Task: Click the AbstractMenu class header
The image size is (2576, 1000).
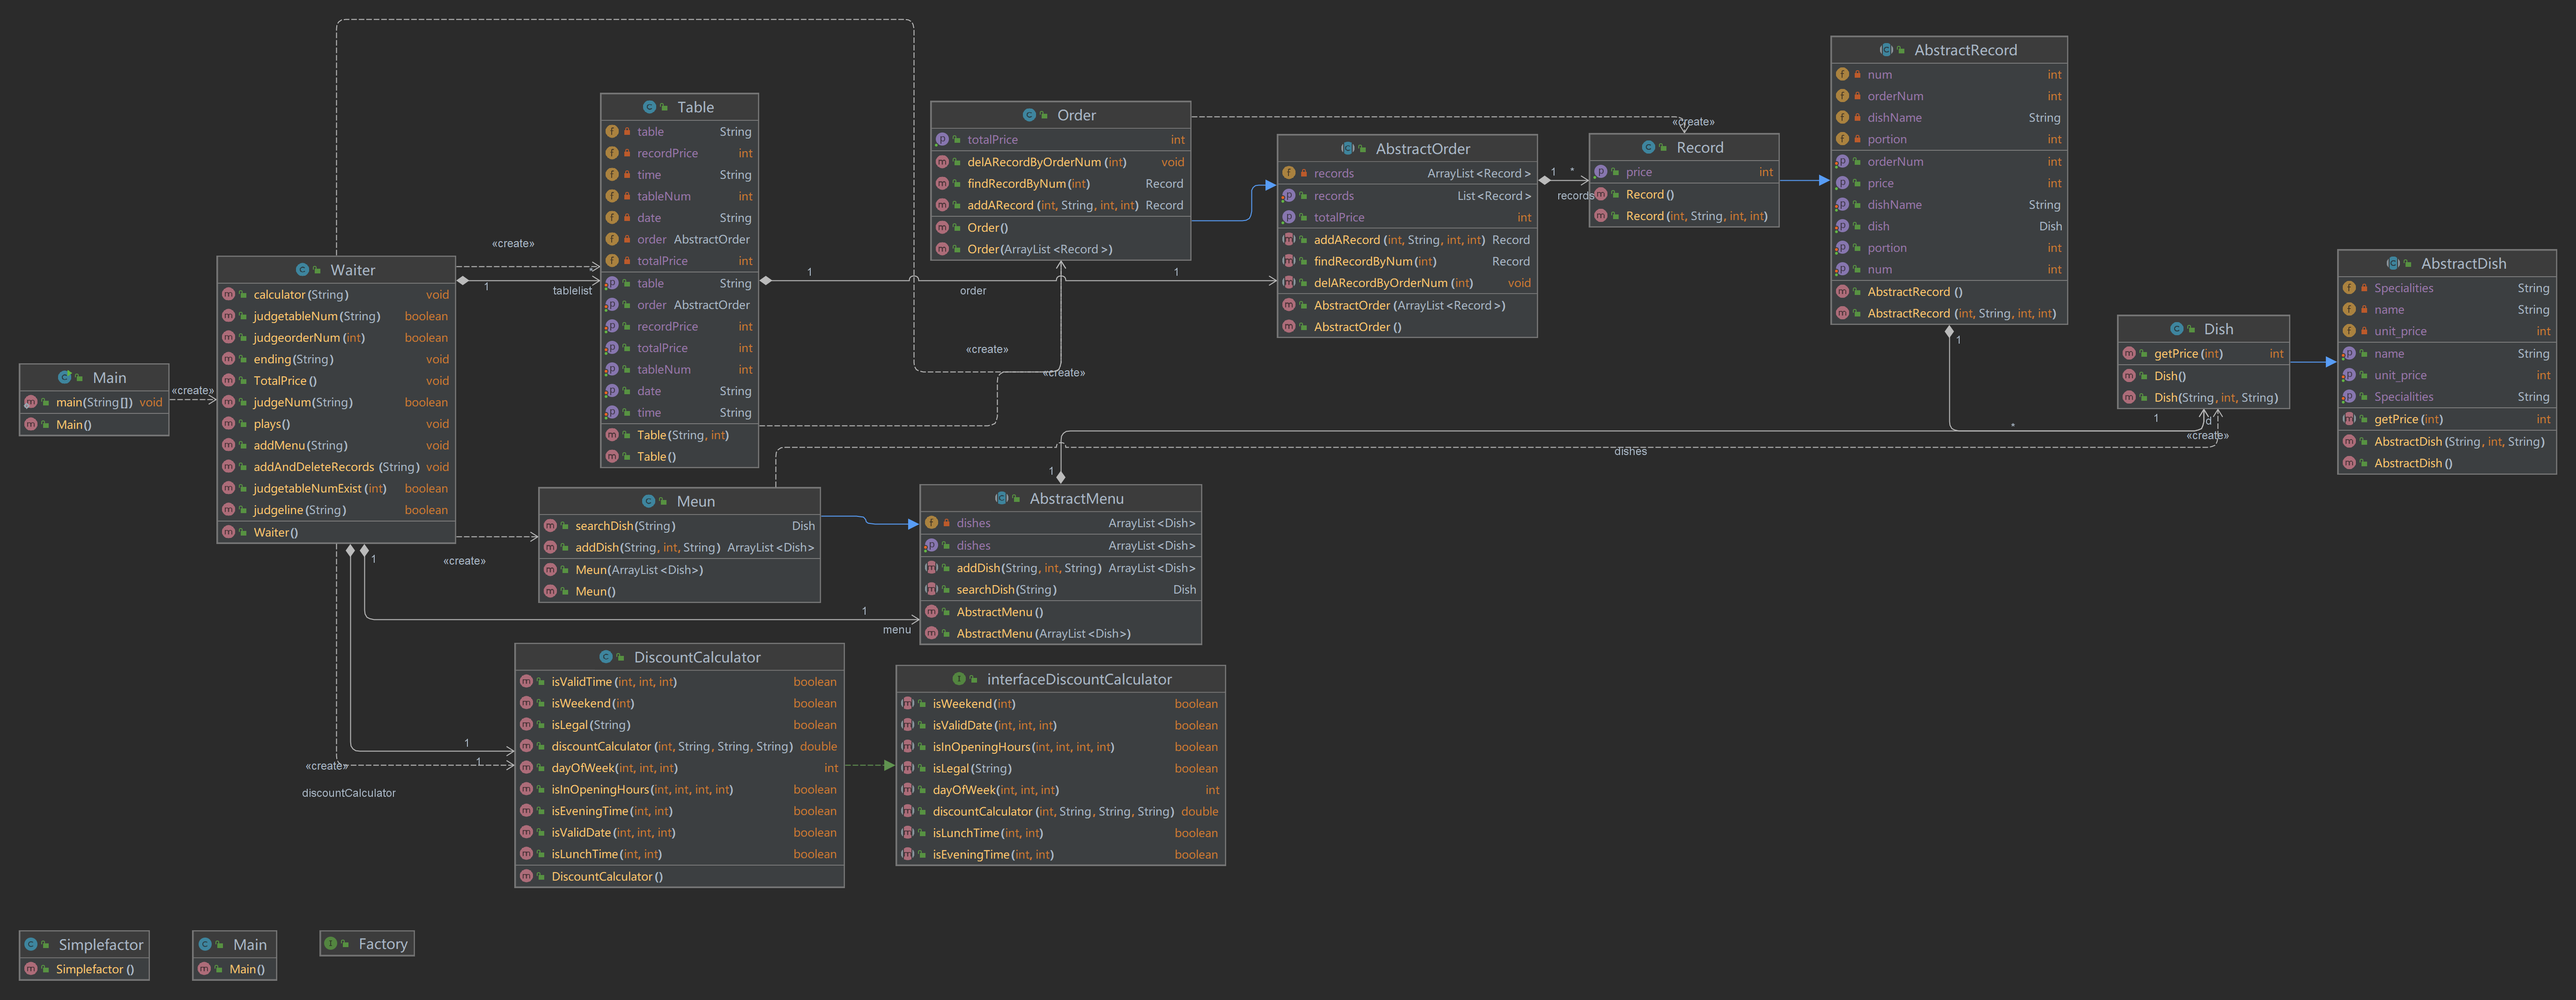Action: click(1076, 498)
